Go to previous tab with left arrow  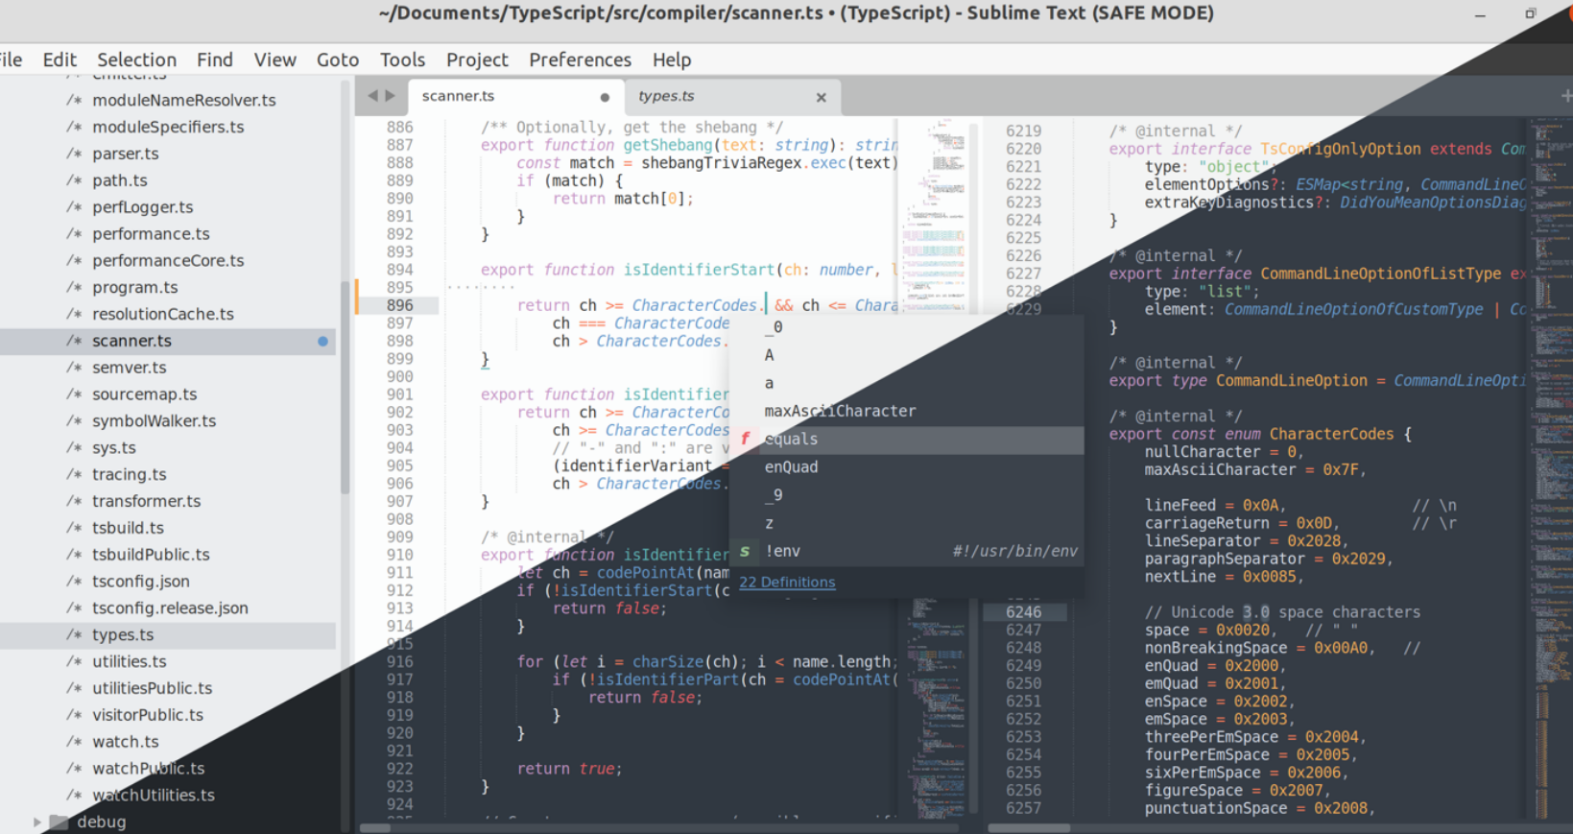(x=373, y=95)
